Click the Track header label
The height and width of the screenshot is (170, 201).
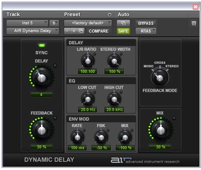point(13,14)
